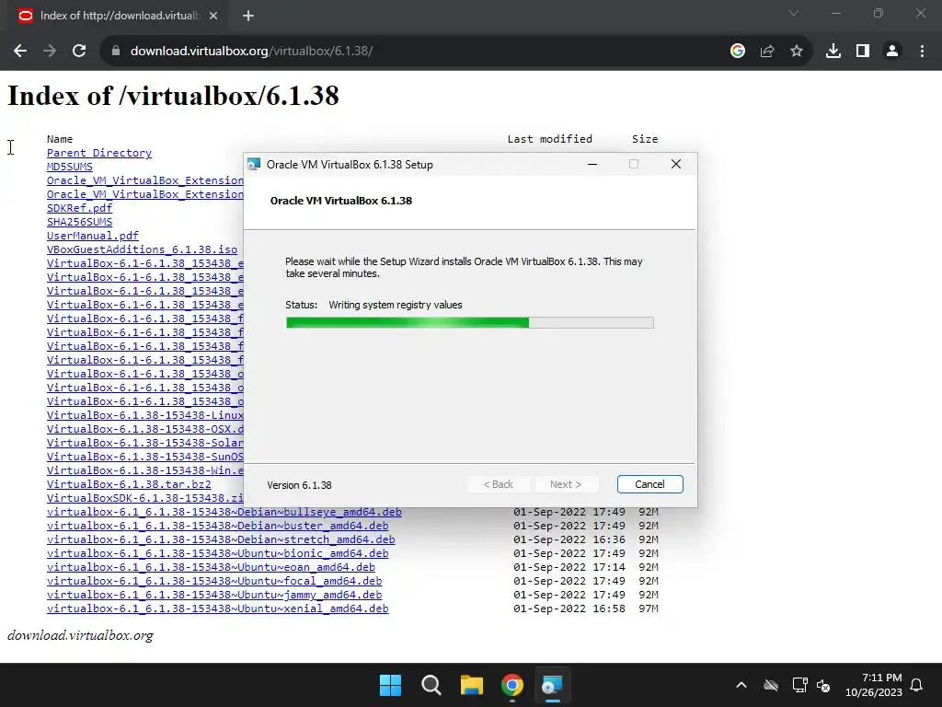Image resolution: width=942 pixels, height=707 pixels.
Task: Close the Index of download.virtualbox tab
Action: [x=213, y=16]
